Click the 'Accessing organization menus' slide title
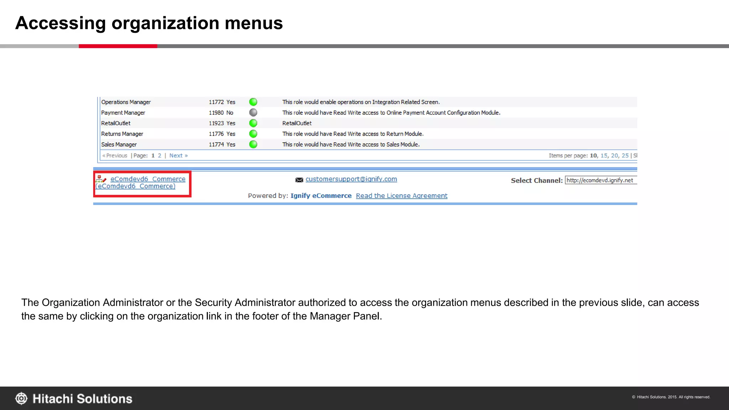The image size is (729, 410). tap(149, 23)
